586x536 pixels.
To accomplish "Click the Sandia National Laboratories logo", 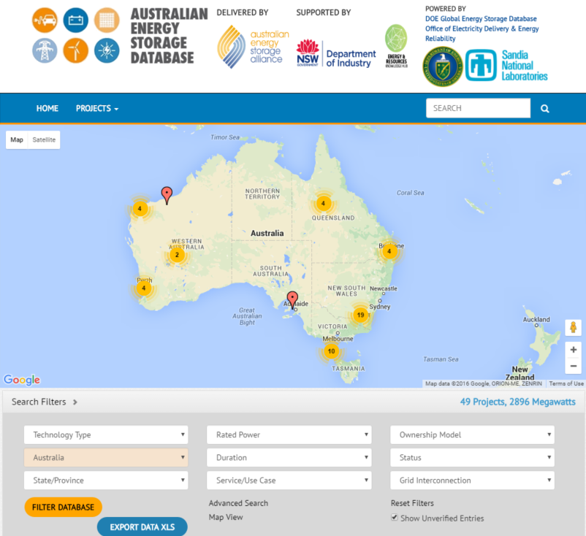I will click(506, 66).
